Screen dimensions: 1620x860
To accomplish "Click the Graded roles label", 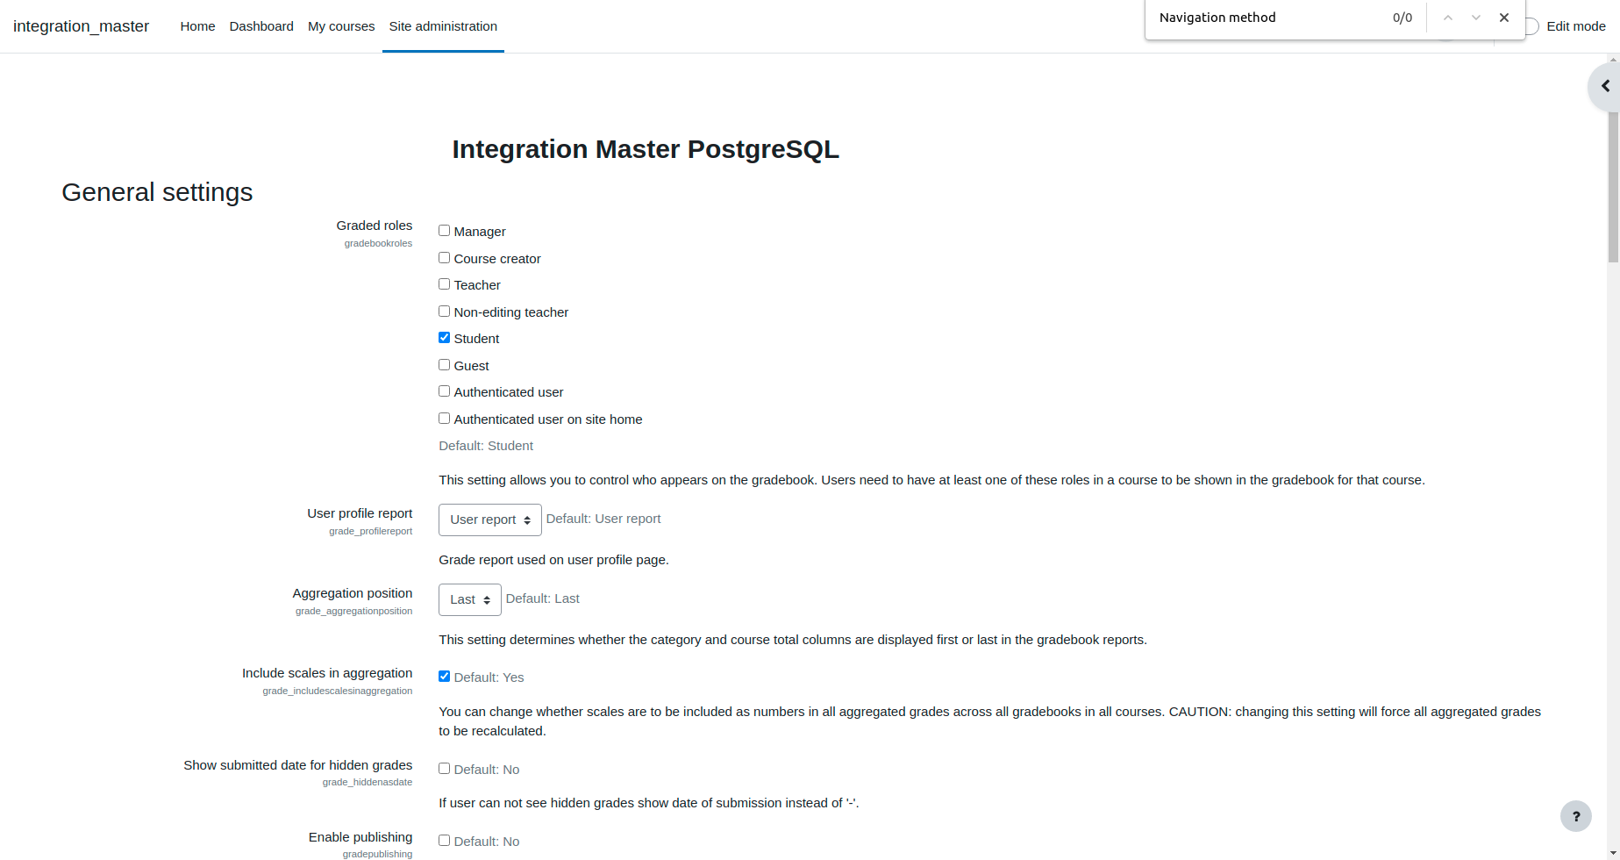I will click(374, 226).
